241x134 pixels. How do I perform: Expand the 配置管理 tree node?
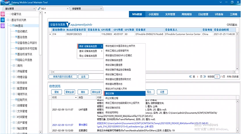(14, 88)
